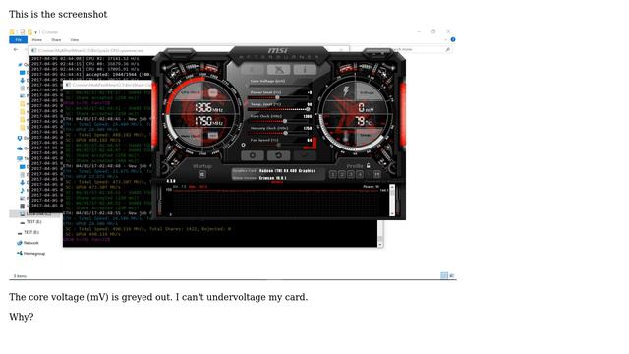Click the Temp. gauge label

[365, 136]
